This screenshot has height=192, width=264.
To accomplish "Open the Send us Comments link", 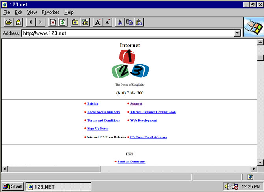I will [x=132, y=162].
